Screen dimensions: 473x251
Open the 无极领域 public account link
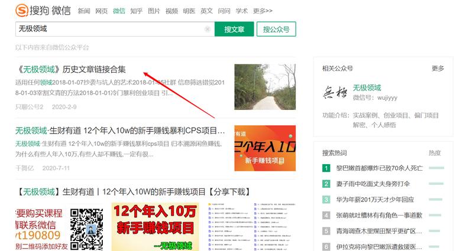[367, 87]
